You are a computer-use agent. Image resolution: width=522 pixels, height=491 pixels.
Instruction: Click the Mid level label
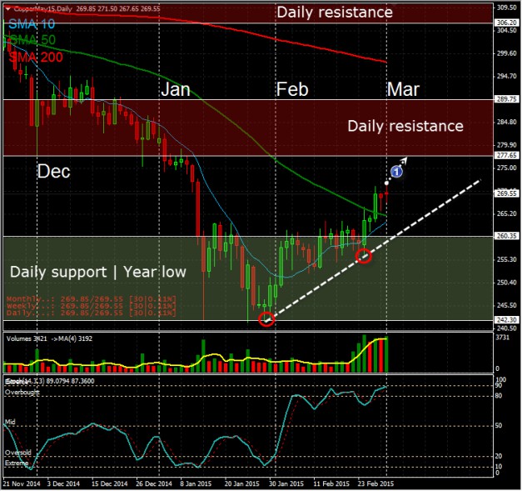10,422
